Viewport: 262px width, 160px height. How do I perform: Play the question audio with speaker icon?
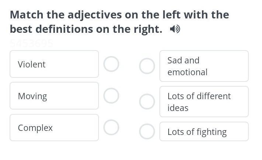[175, 29]
